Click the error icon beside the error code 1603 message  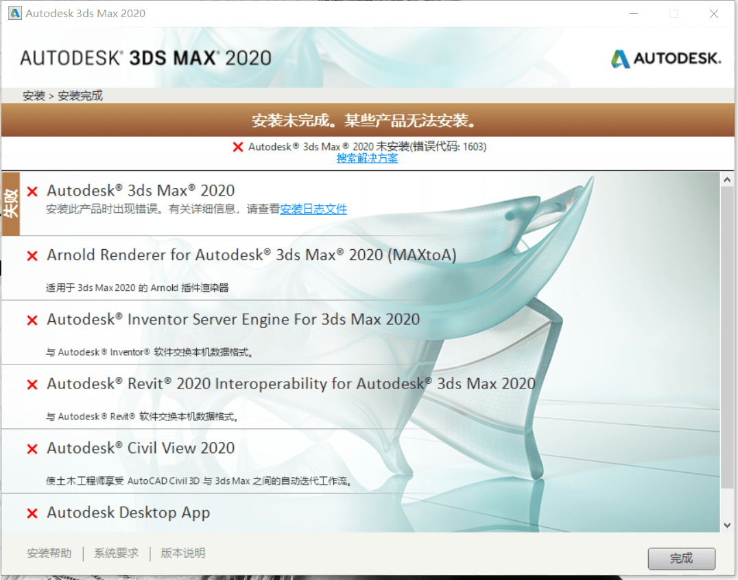(x=238, y=147)
